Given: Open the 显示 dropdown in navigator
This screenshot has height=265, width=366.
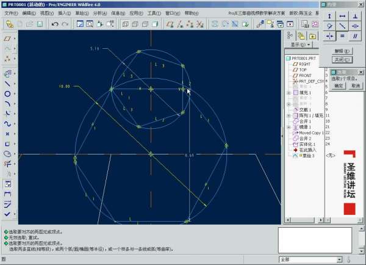Looking at the screenshot, I should coord(300,45).
